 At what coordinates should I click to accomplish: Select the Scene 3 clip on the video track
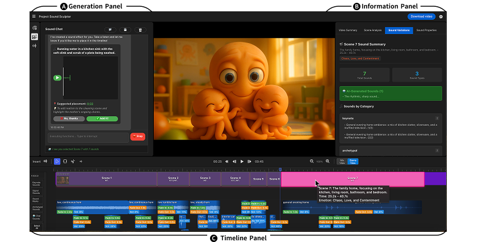click(205, 179)
